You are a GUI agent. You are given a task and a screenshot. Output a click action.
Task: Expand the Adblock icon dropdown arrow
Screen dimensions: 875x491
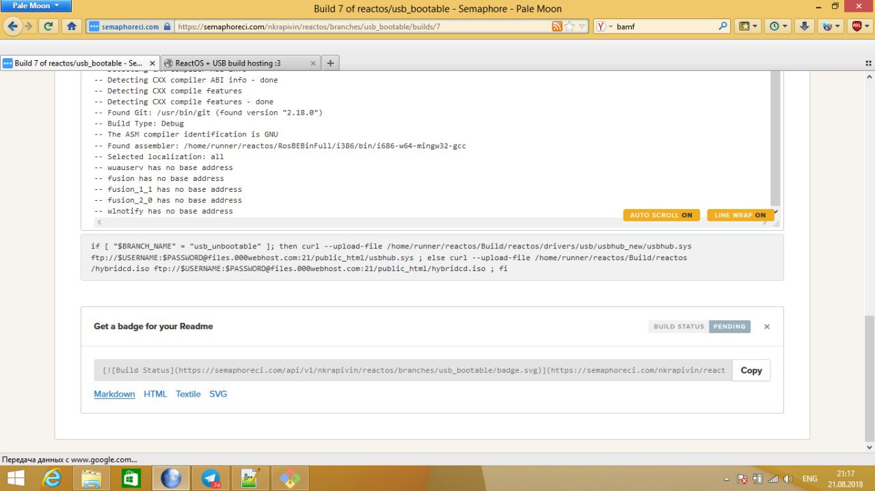click(867, 27)
